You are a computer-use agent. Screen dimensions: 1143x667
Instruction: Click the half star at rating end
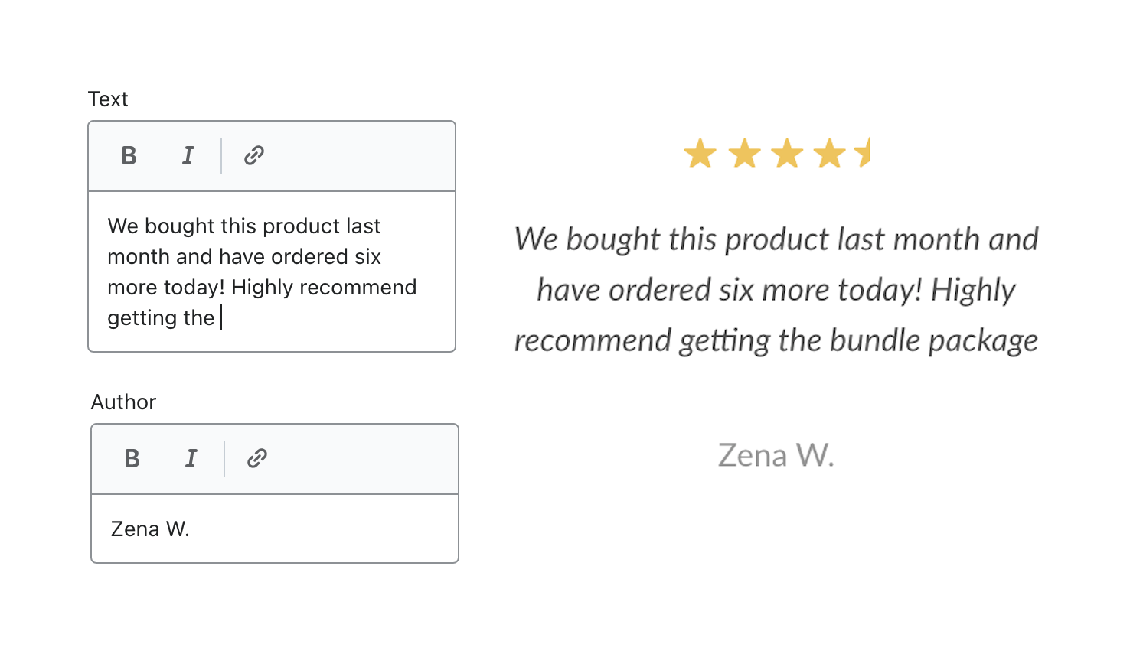[x=863, y=153]
